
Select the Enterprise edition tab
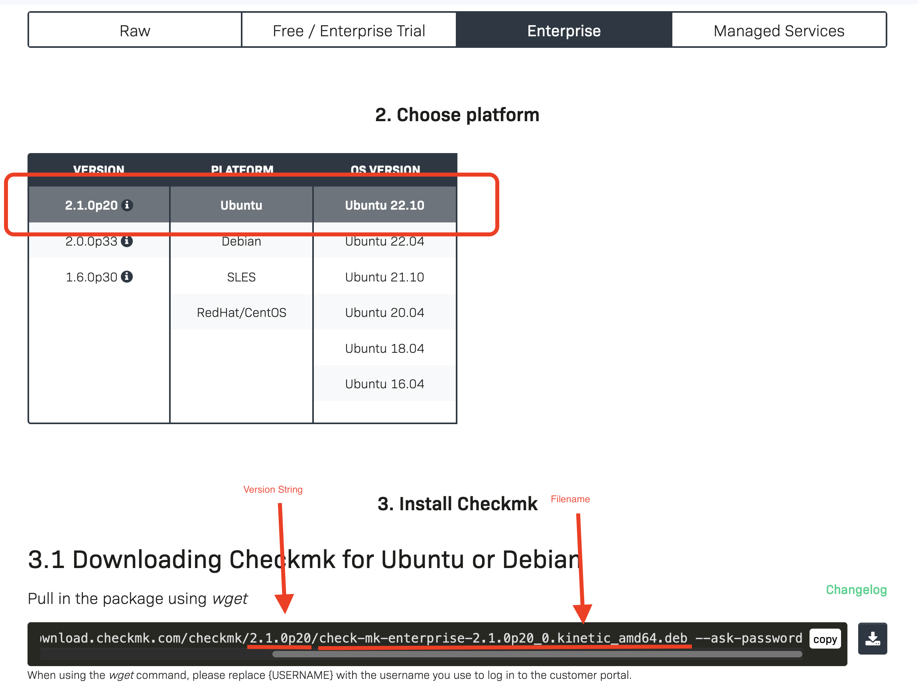[563, 31]
